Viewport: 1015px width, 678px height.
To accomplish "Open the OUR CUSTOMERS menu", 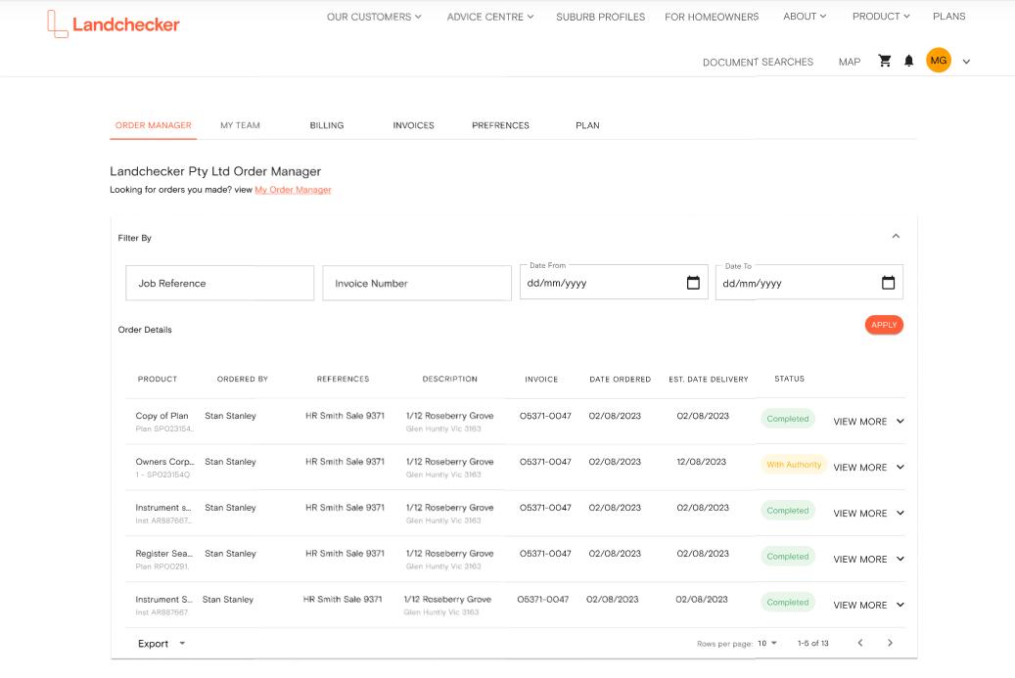I will click(x=373, y=17).
